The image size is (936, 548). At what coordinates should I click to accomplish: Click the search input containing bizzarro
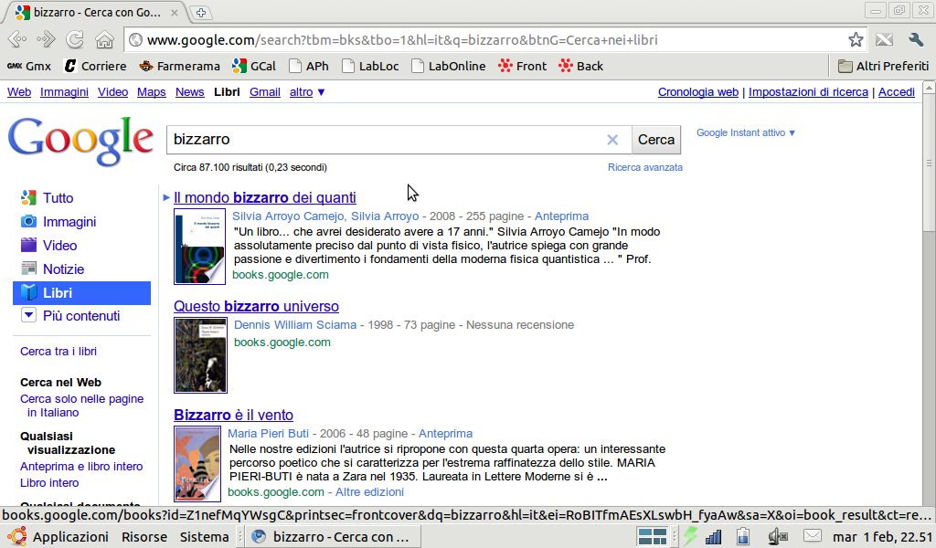click(388, 140)
